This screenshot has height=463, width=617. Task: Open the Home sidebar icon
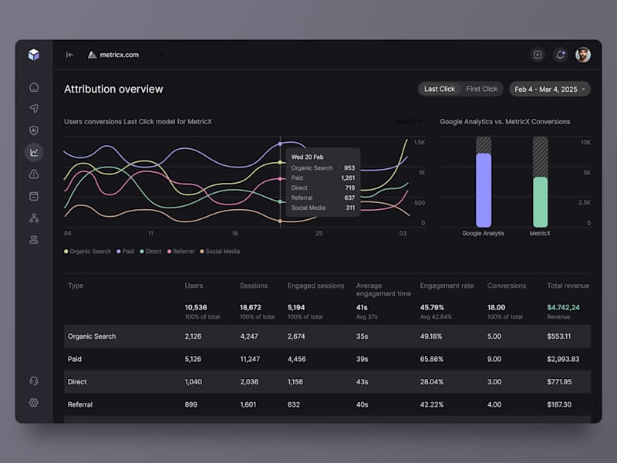[34, 87]
